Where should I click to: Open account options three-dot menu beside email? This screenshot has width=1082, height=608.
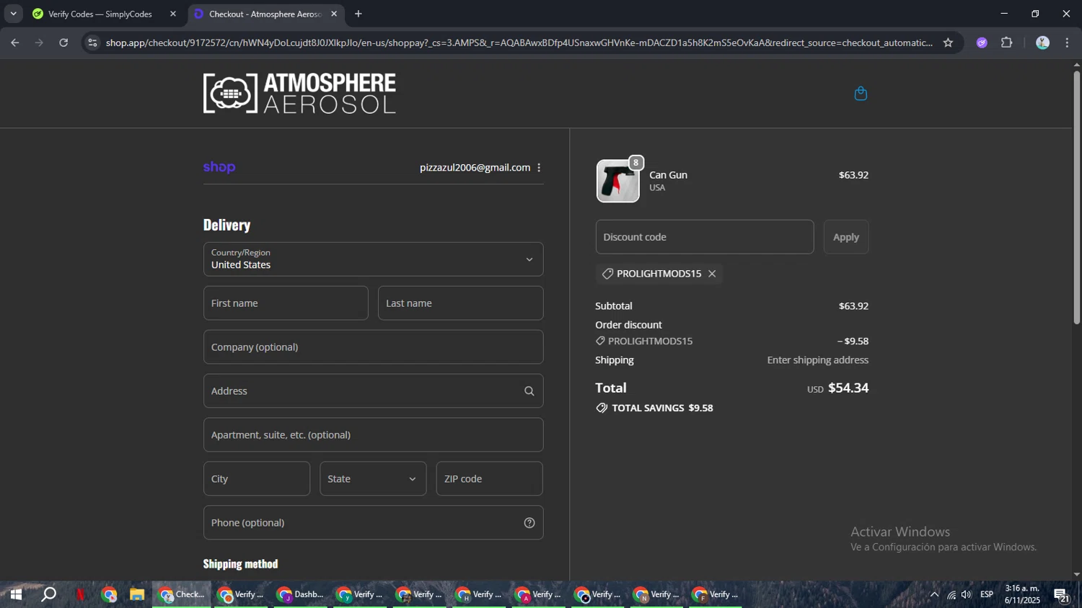[x=539, y=167]
